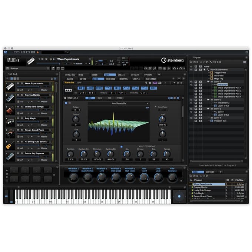Switch to the CREATE tab

click(121, 75)
